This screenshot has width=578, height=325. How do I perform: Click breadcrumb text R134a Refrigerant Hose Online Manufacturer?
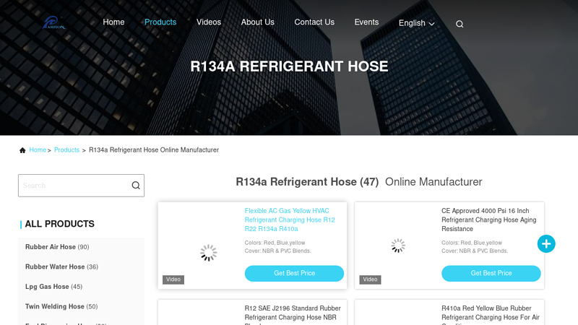[x=154, y=150]
